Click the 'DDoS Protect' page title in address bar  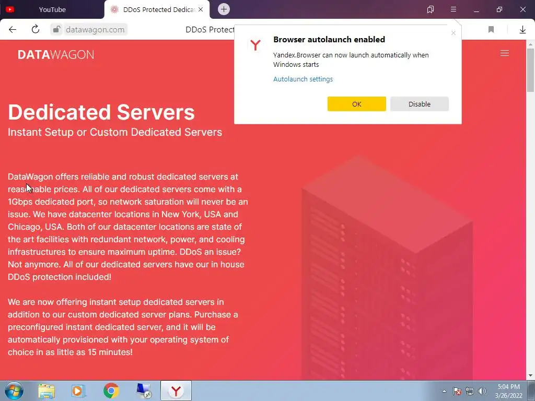(210, 30)
